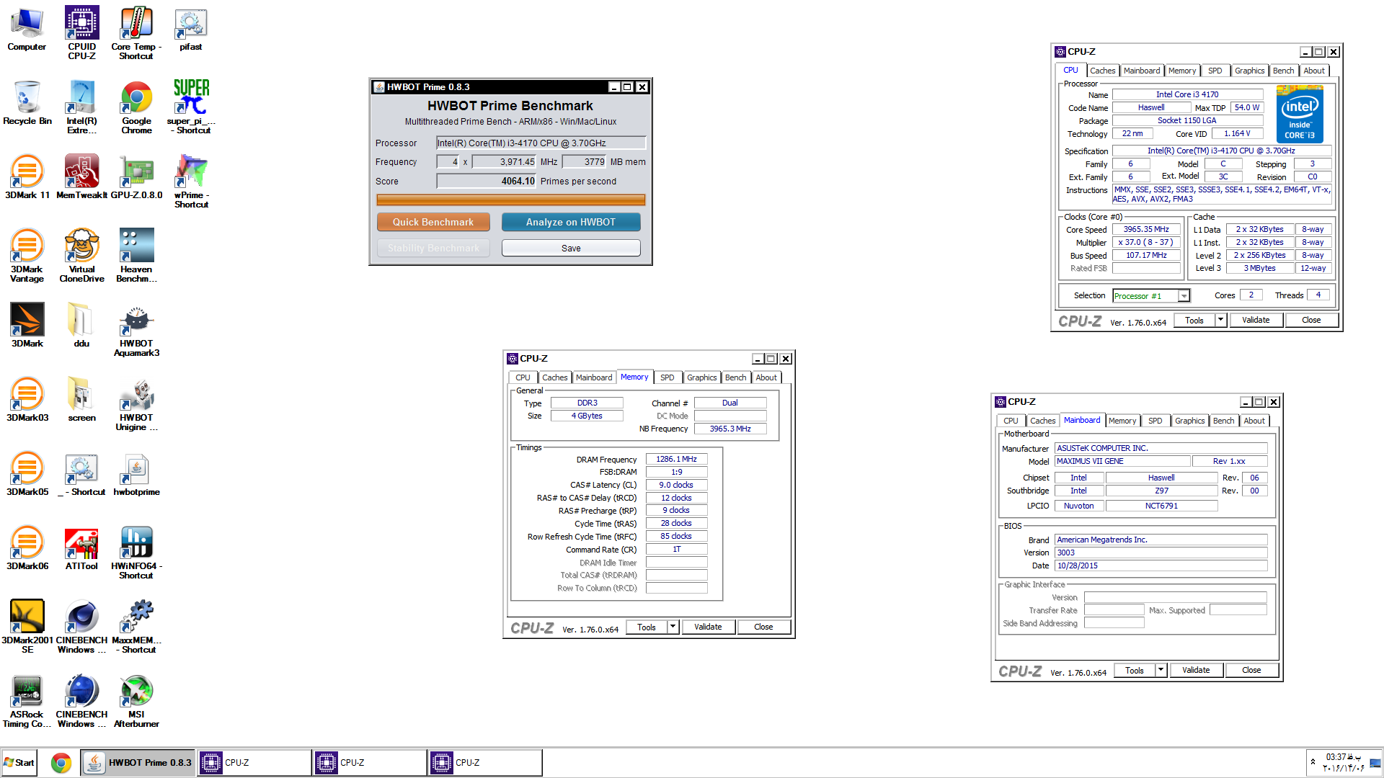Open 3DMark 11 desktop icon
Image resolution: width=1384 pixels, height=778 pixels.
tap(27, 177)
